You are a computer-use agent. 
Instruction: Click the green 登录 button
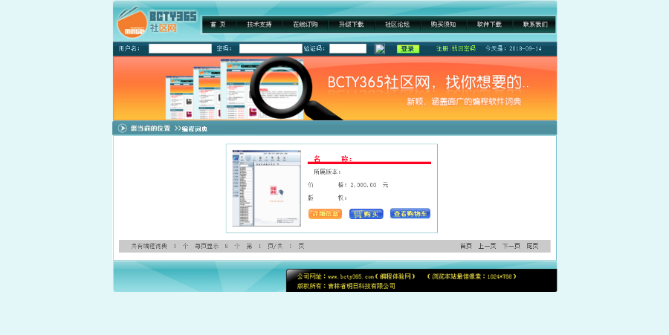pyautogui.click(x=408, y=48)
